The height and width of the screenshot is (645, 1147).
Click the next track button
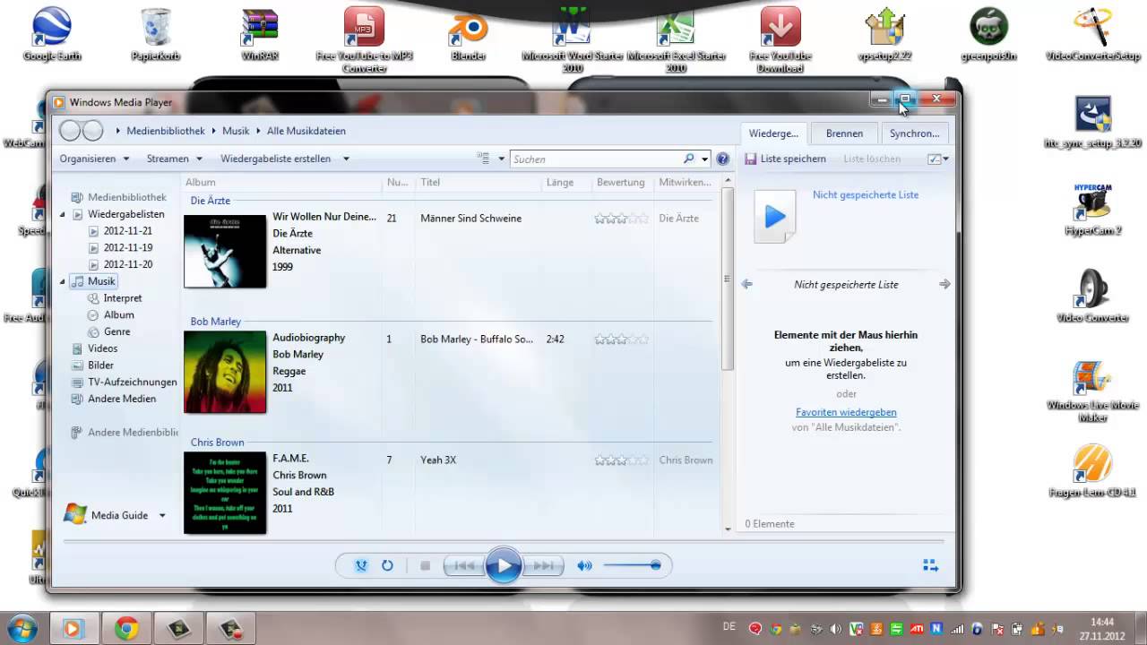coord(543,565)
